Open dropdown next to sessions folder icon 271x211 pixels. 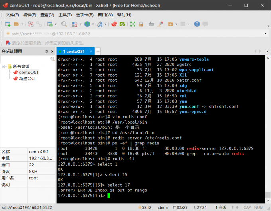coord(22,24)
